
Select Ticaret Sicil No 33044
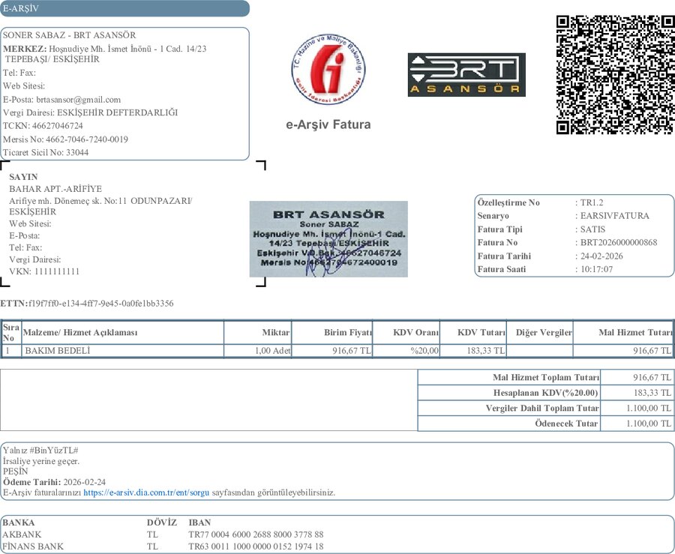tap(46, 153)
